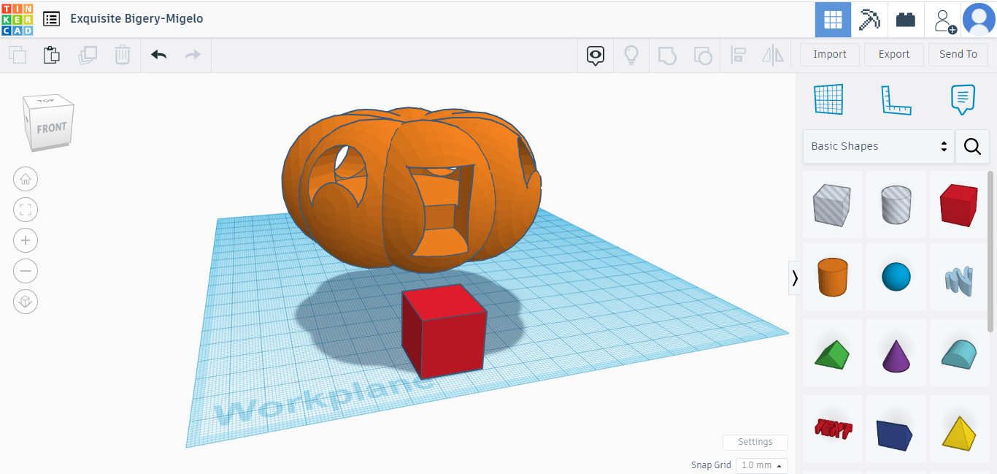Select the Mirror tool
Image resolution: width=997 pixels, height=474 pixels.
coord(772,54)
